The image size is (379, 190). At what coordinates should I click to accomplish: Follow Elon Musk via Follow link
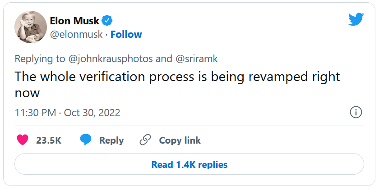(126, 34)
